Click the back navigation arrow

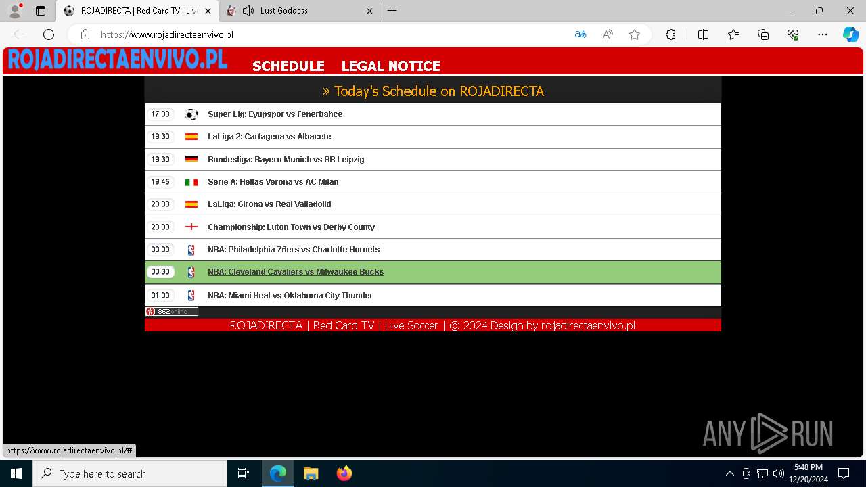[x=19, y=34]
